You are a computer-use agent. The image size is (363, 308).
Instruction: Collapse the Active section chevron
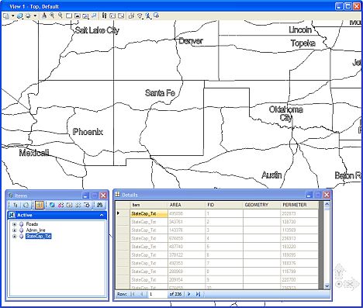[x=102, y=215]
